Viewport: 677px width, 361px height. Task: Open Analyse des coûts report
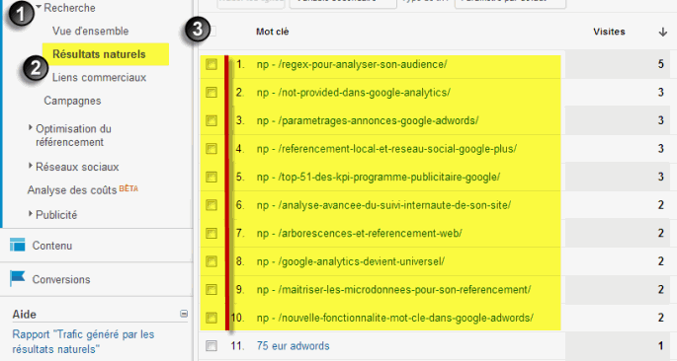(72, 190)
